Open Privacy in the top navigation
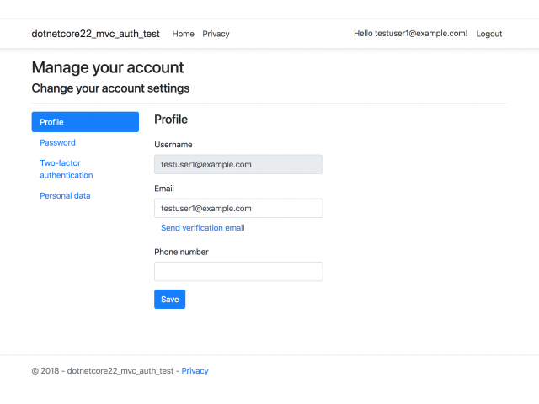Viewport: 539px width, 404px height. [x=216, y=34]
